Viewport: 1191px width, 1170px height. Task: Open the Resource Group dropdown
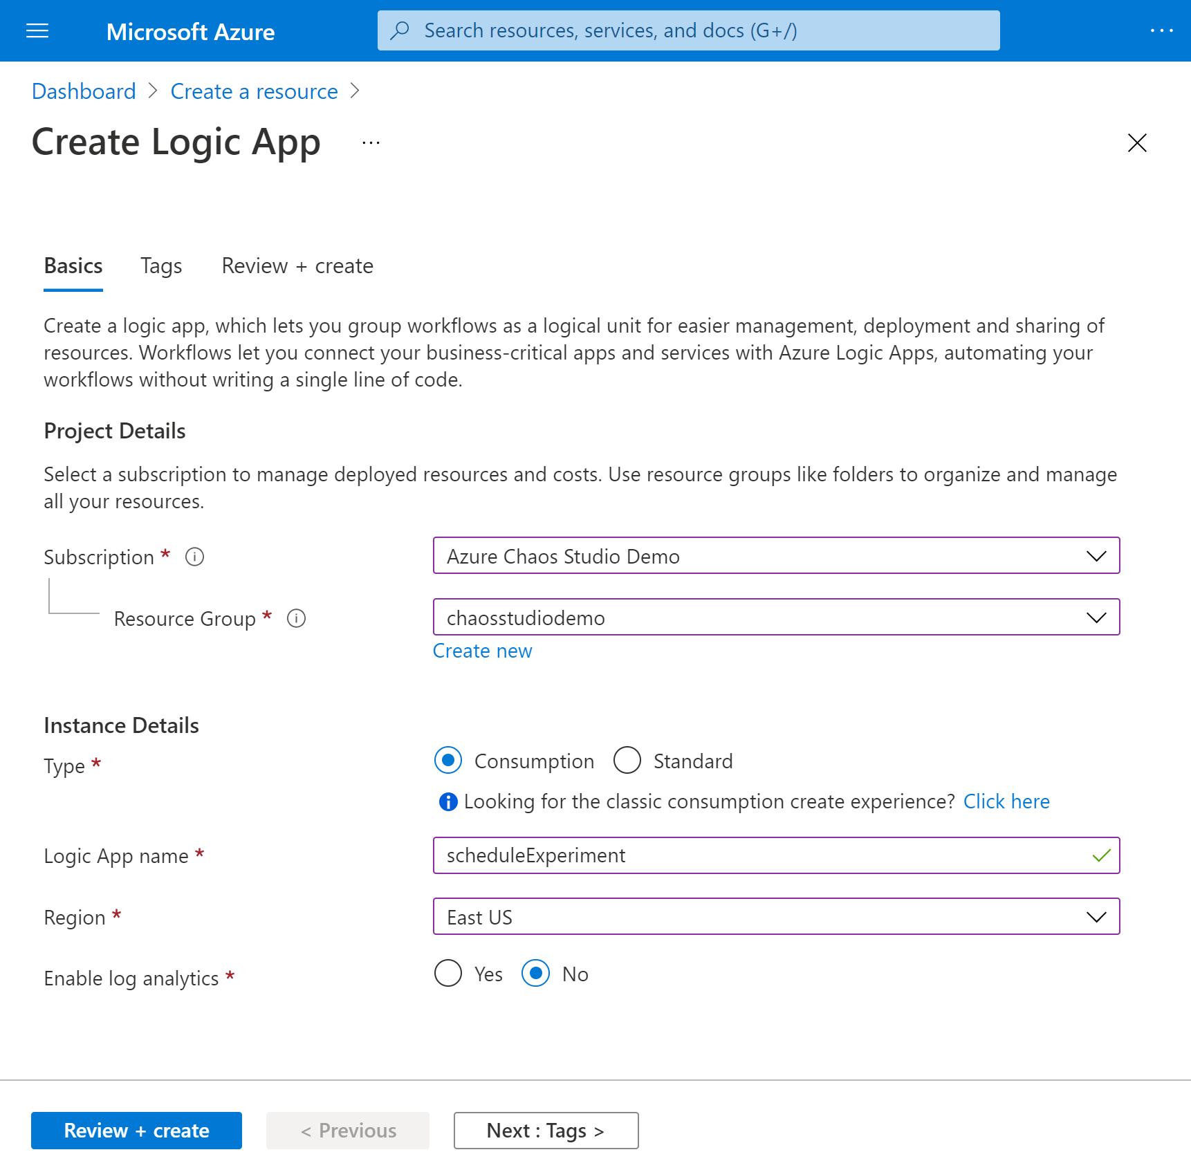click(x=1096, y=617)
